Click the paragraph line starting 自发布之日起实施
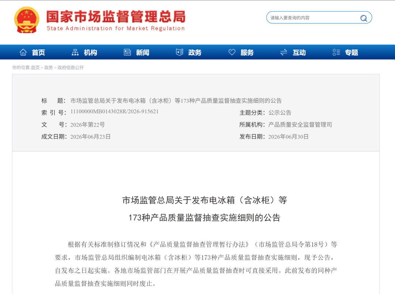This screenshot has height=294, width=395. click(196, 271)
